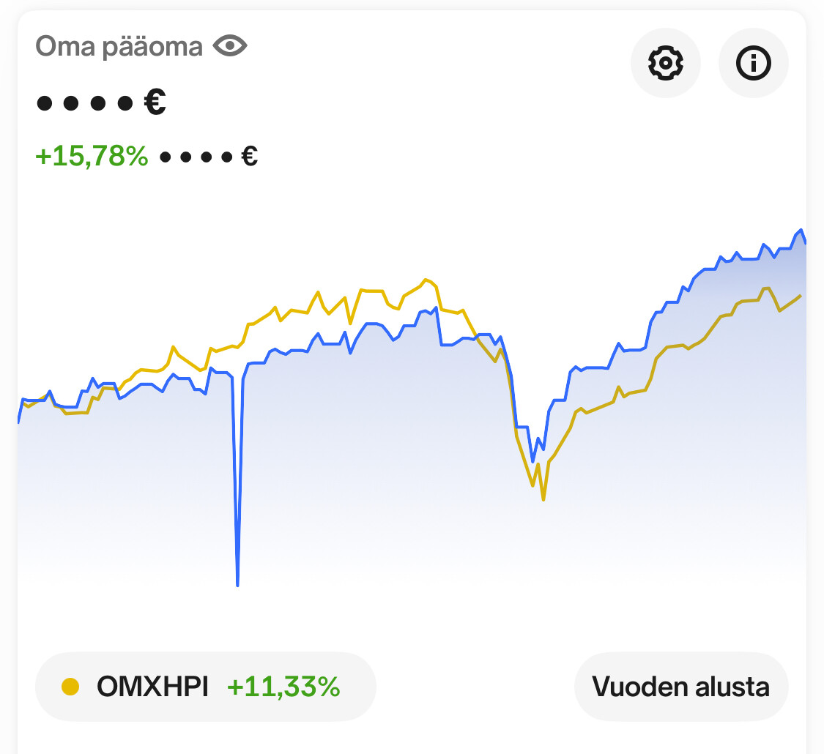
Task: Click the hidden equity amount dots
Action: (x=85, y=103)
